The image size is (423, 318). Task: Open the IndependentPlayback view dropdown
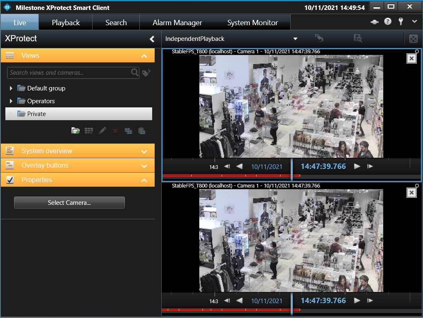click(295, 39)
